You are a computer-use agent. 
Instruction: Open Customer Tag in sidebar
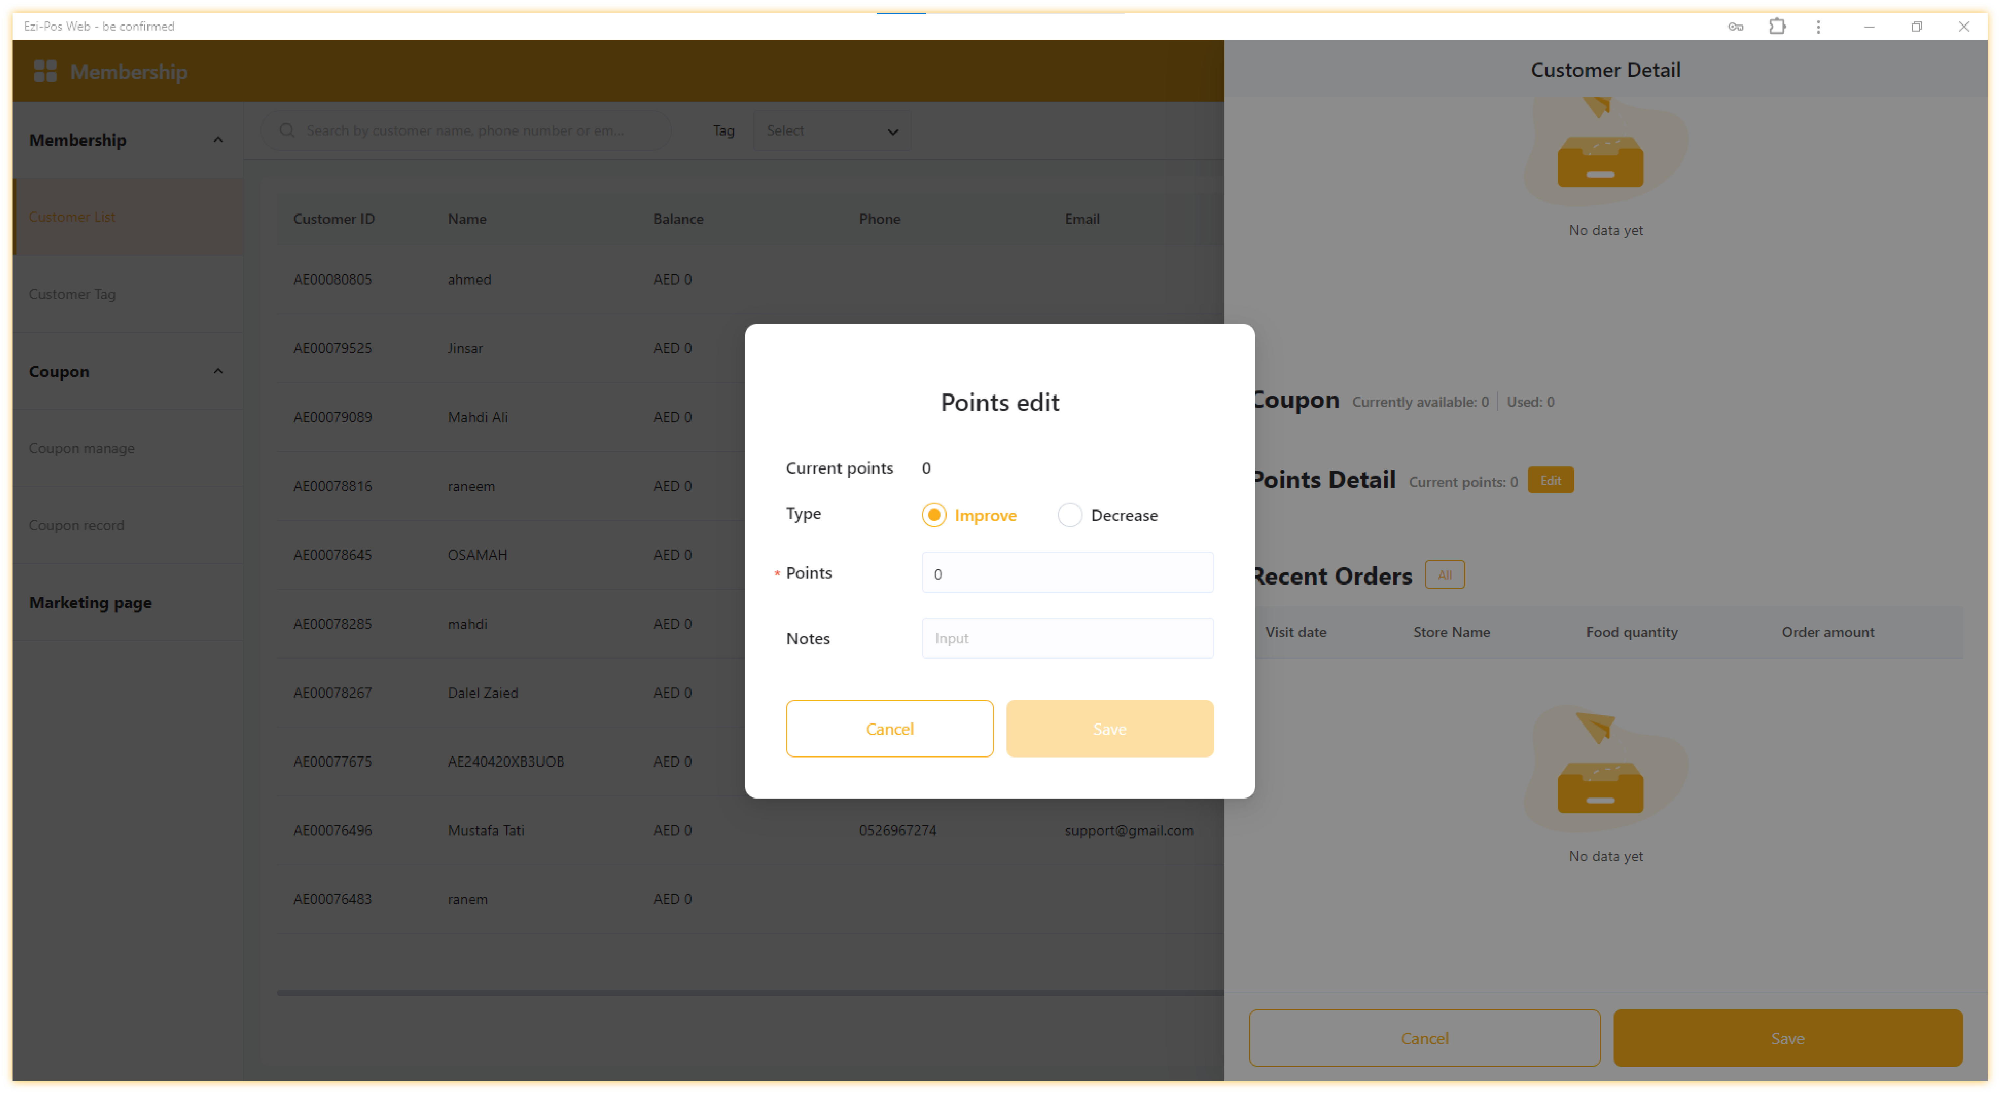click(128, 293)
